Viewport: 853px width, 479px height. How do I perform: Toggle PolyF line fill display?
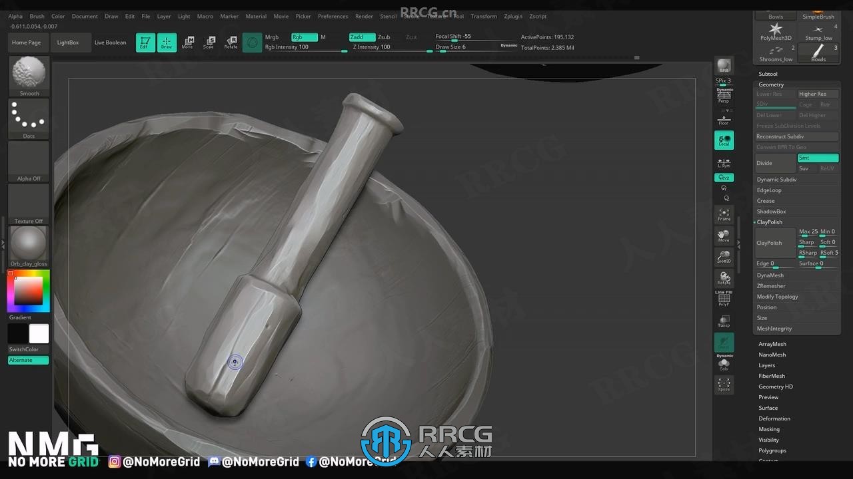(x=724, y=299)
